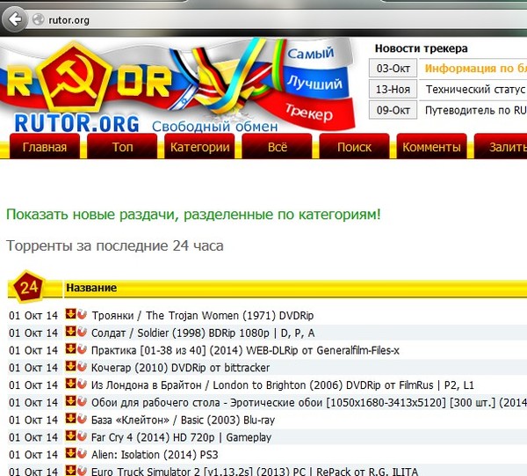Click the Новости трекера heading
This screenshot has width=527, height=476.
(x=421, y=48)
